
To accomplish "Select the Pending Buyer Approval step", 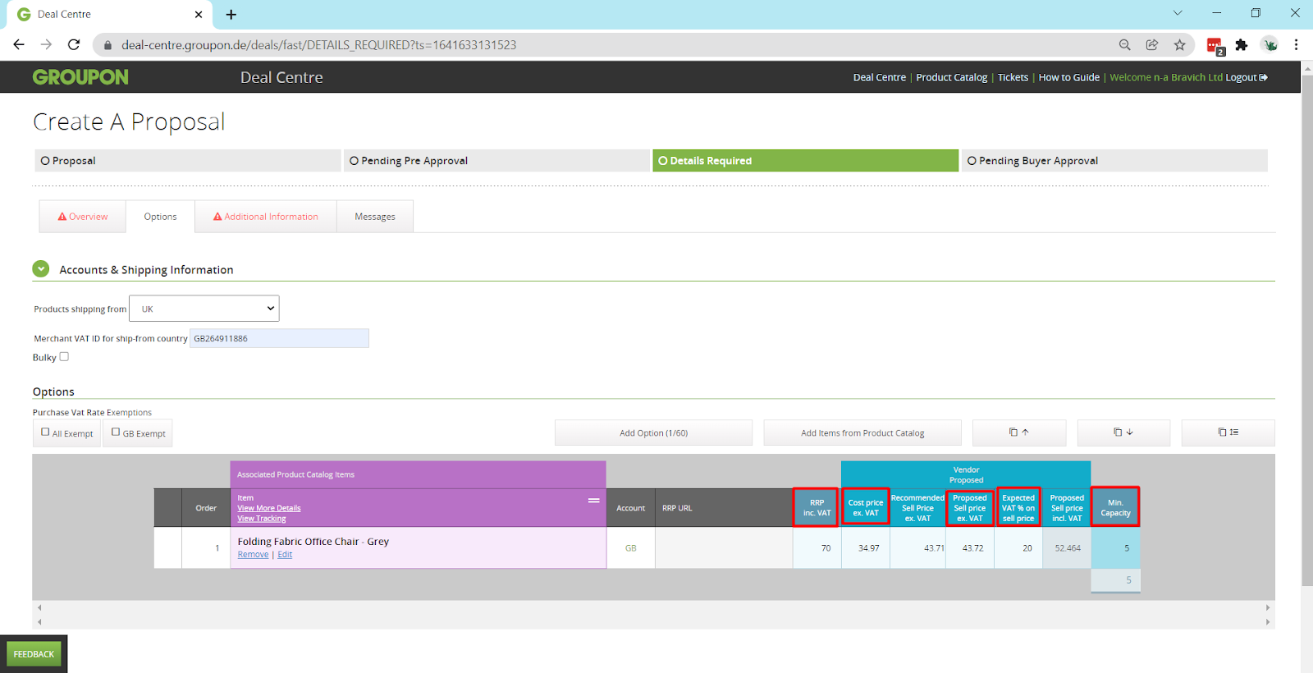I will tap(1114, 161).
